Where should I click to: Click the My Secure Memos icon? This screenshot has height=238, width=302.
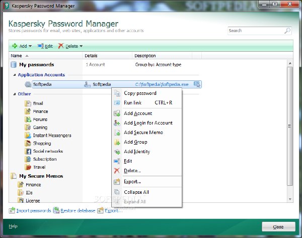point(14,176)
